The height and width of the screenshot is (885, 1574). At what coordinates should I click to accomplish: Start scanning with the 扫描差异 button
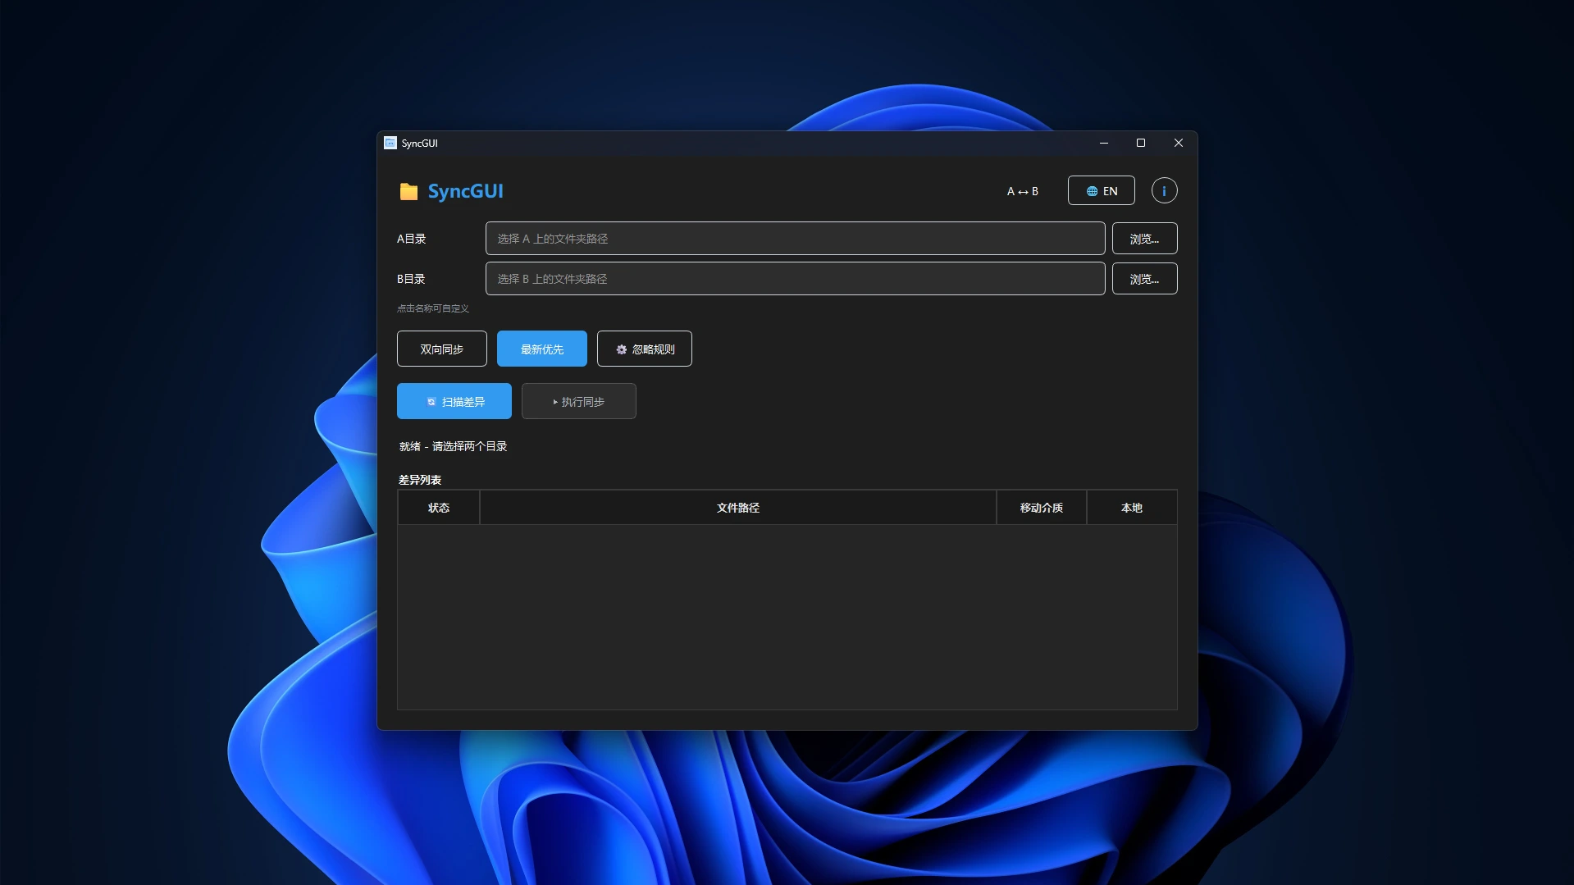point(454,401)
